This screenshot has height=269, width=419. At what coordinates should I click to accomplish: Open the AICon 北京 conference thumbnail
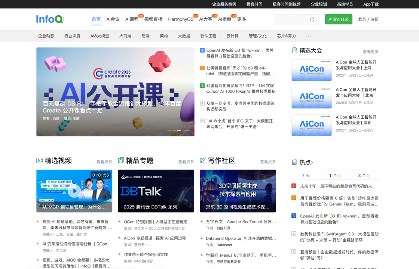click(x=312, y=98)
